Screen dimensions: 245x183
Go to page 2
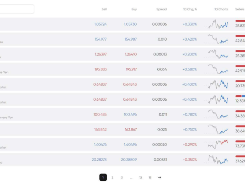(113, 177)
